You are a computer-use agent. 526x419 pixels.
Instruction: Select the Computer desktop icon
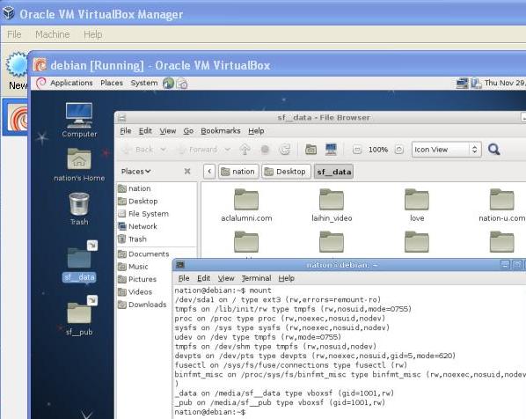[x=79, y=120]
